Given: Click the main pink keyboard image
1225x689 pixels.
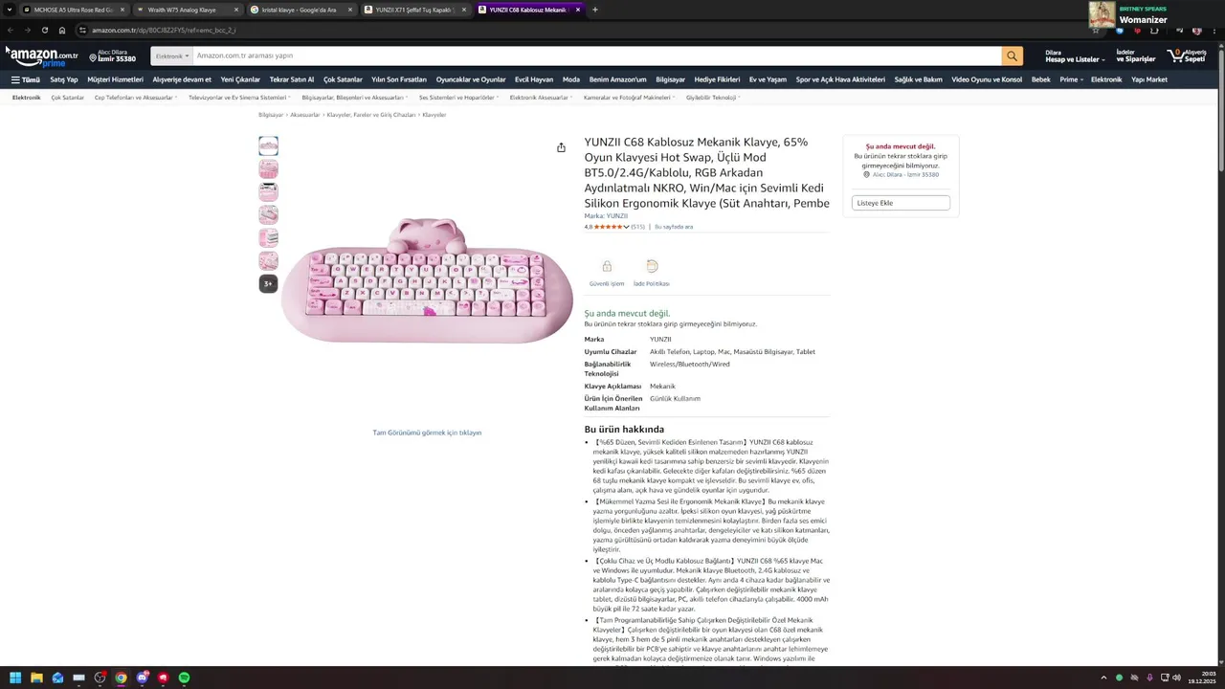Looking at the screenshot, I should 427,280.
